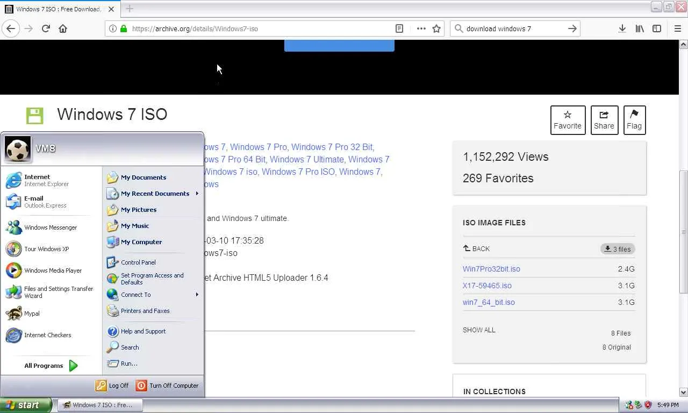Click the browser Back arrow button
This screenshot has width=688, height=413.
[x=11, y=29]
